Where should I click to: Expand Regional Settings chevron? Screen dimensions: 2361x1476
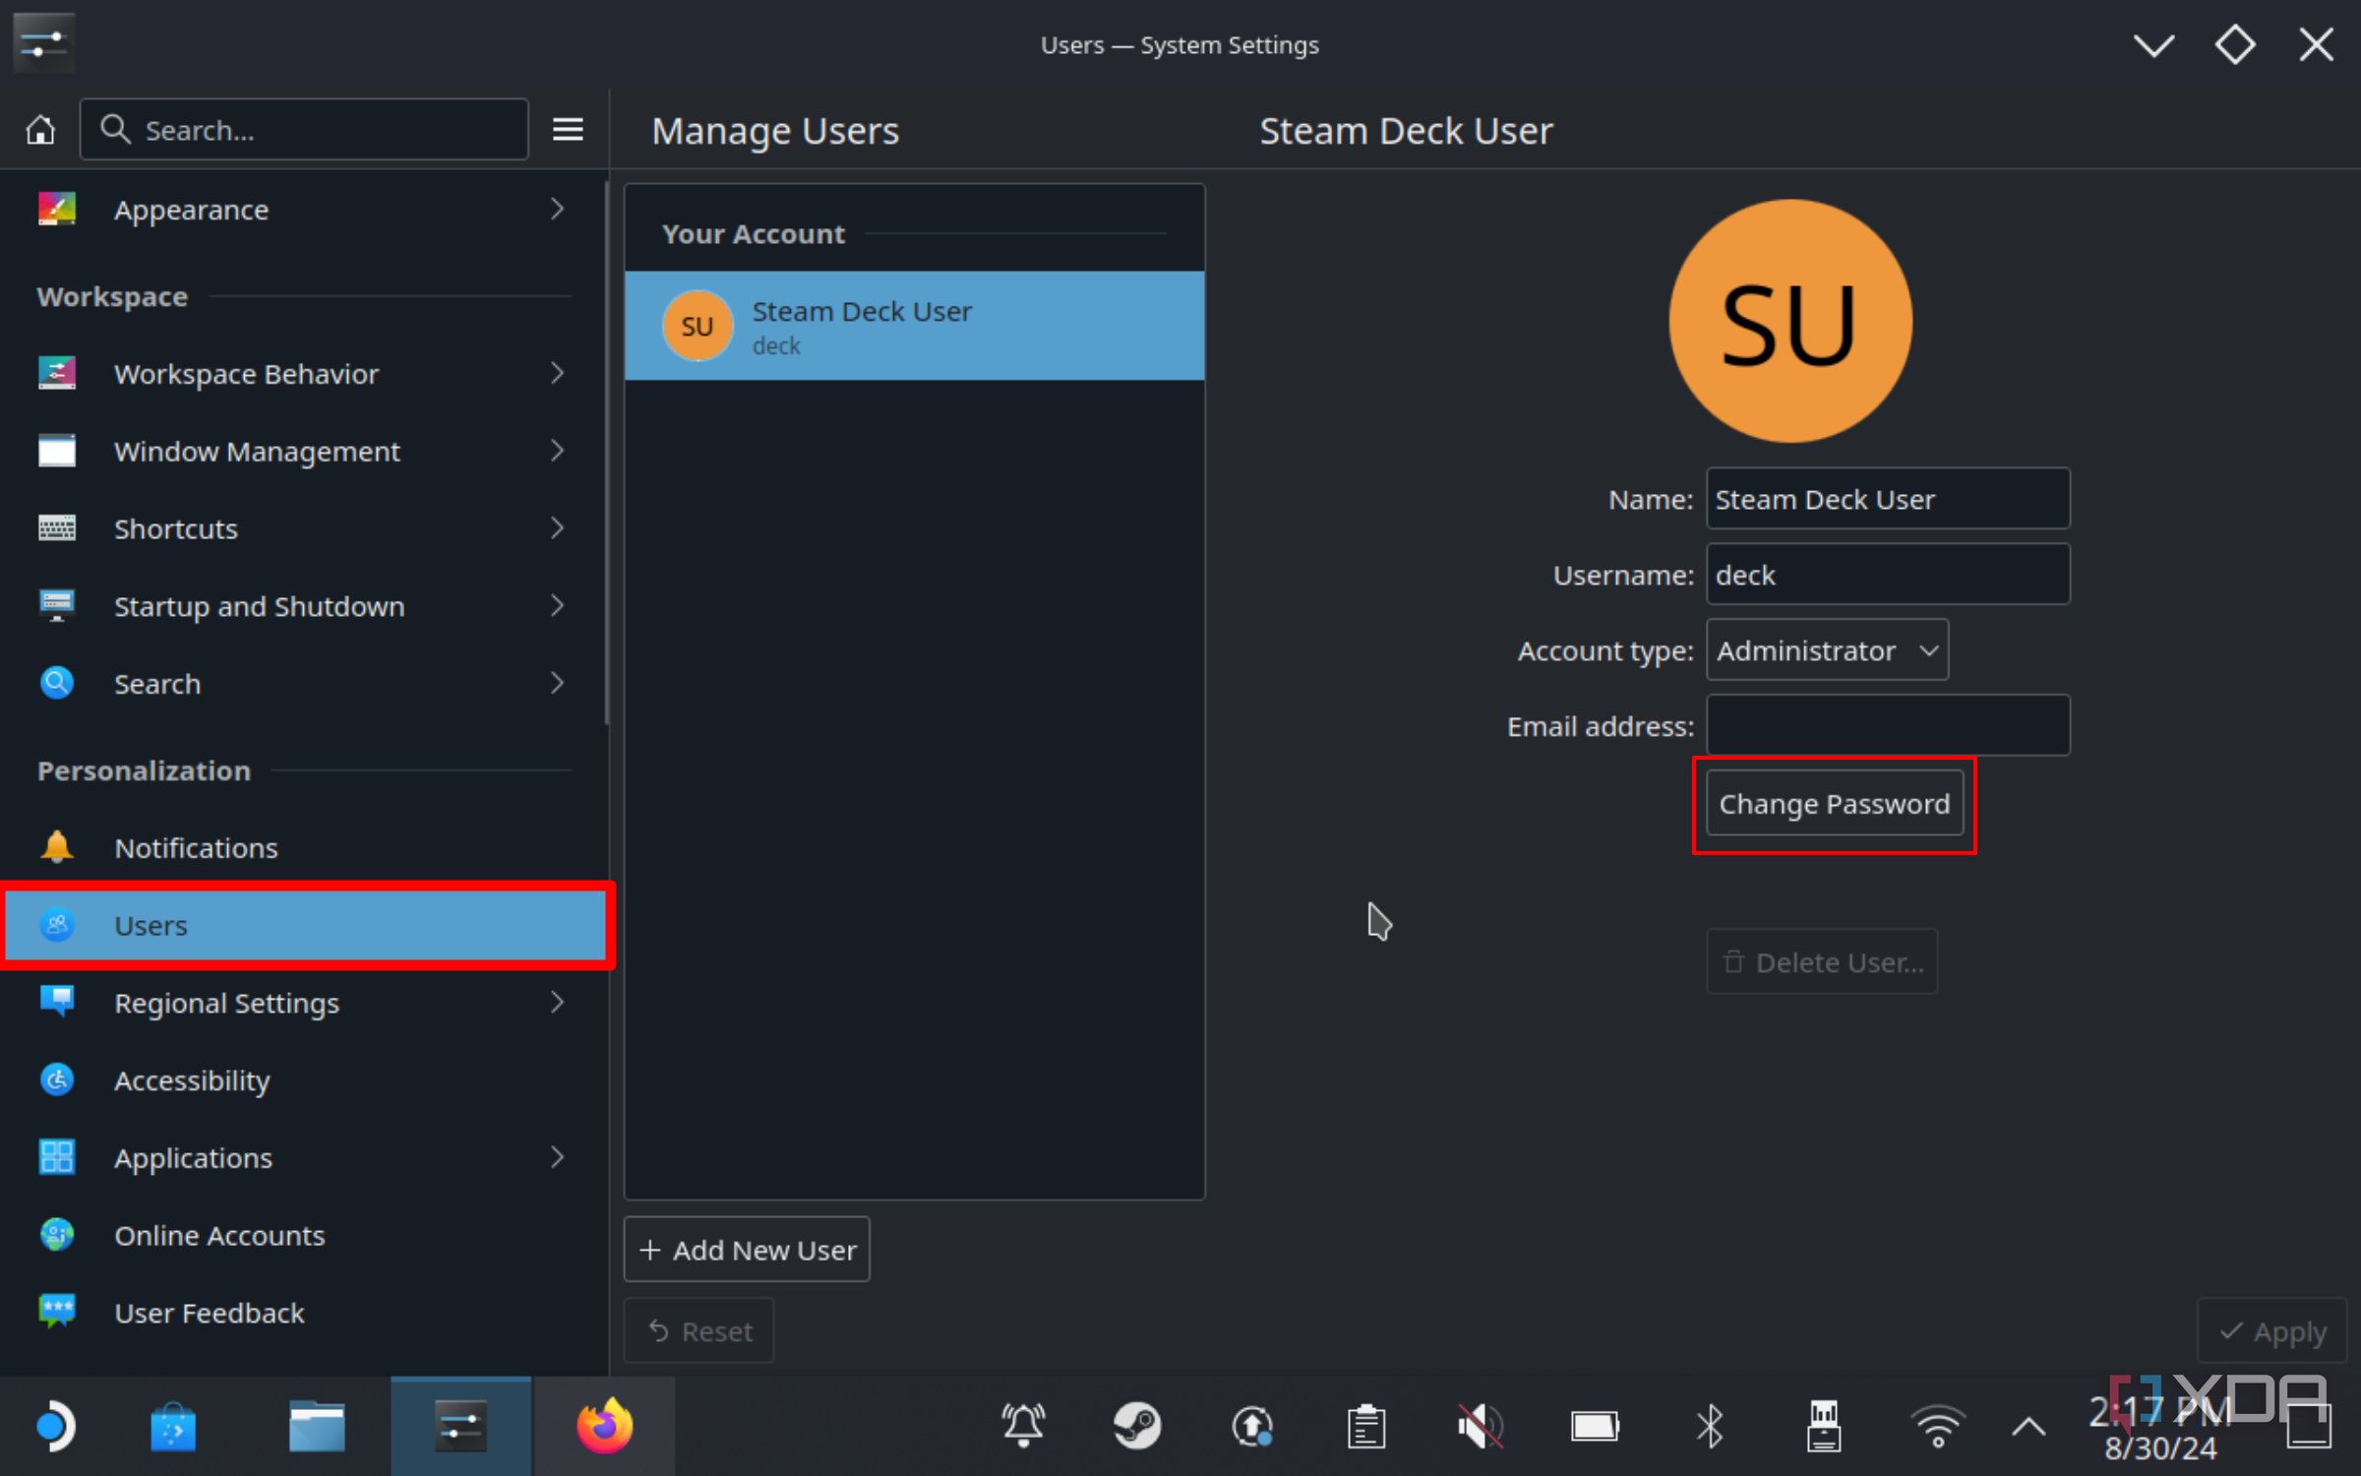[557, 1002]
